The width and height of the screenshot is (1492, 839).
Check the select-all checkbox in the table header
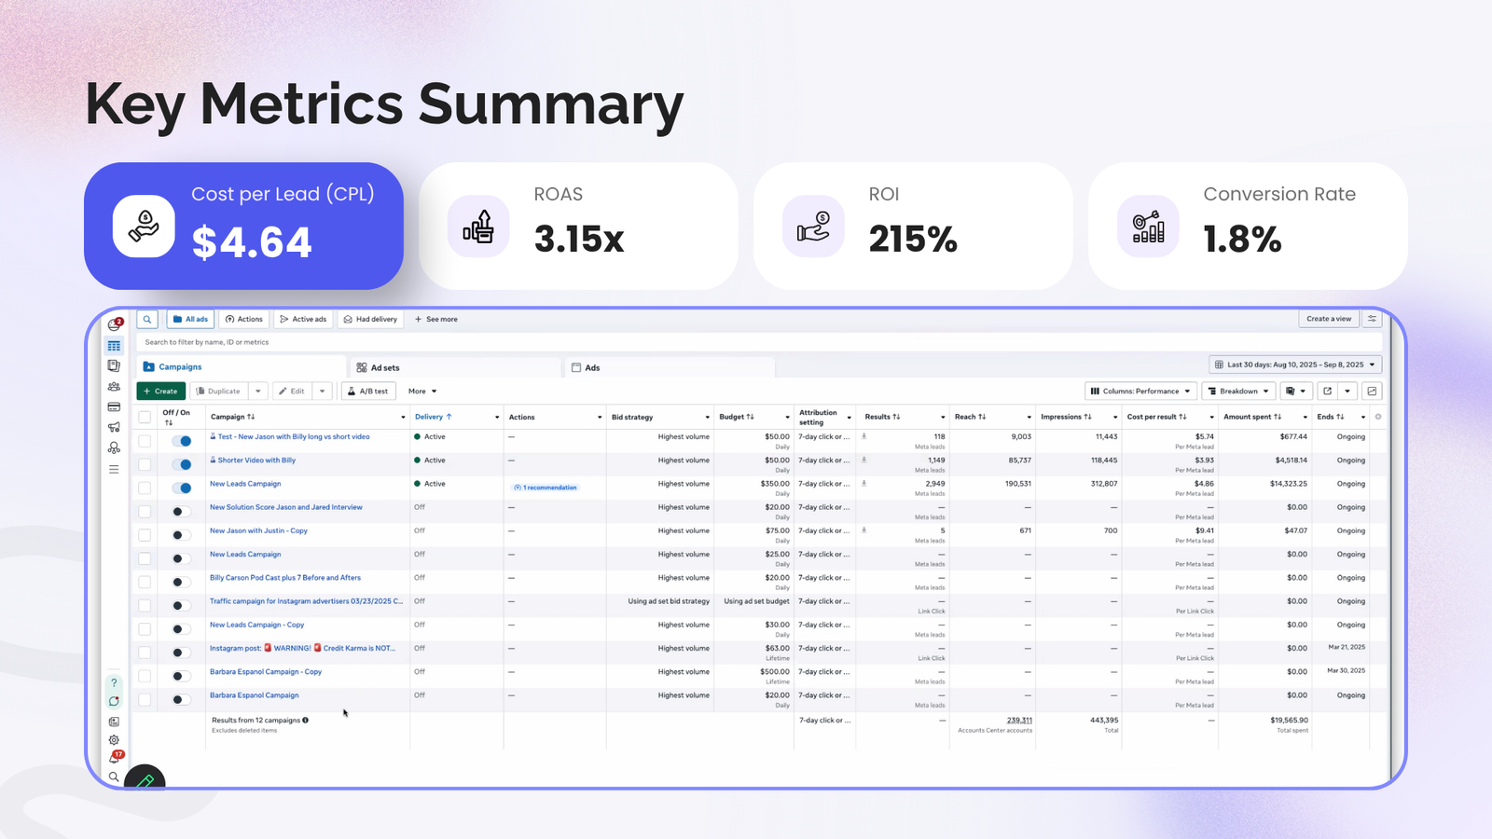point(145,417)
